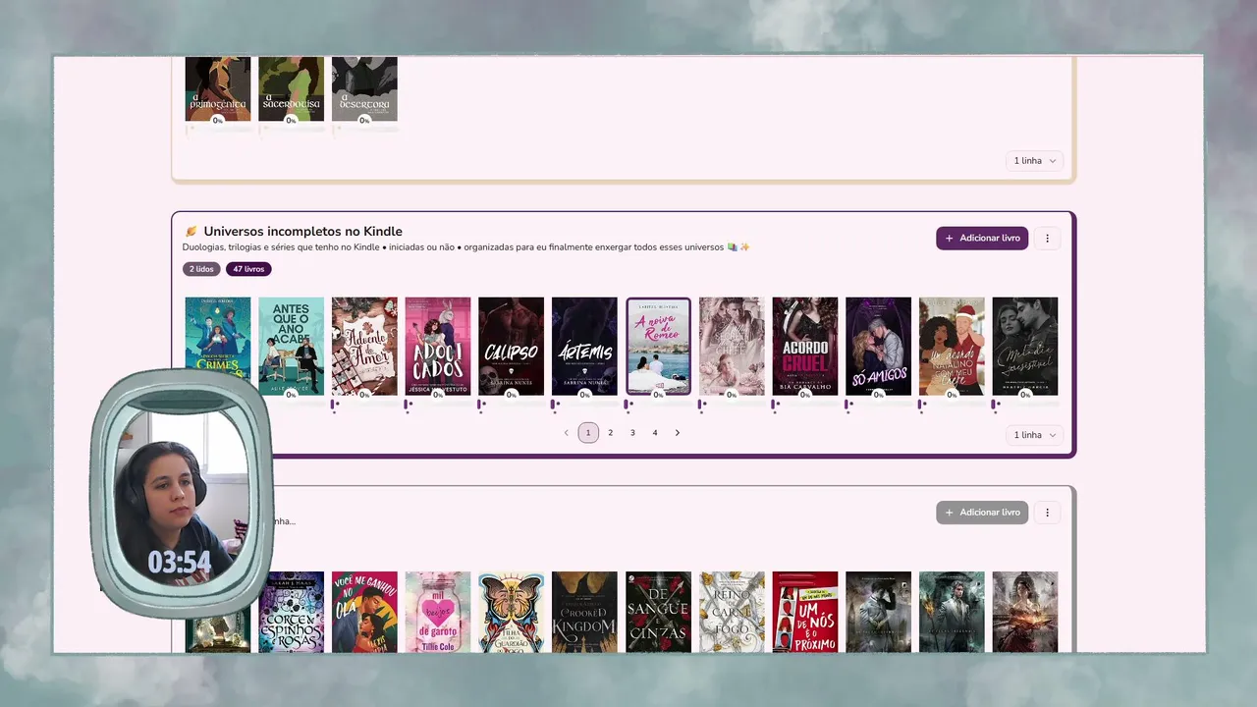Open the butterfly-cover book in the bottom shelf

[511, 612]
